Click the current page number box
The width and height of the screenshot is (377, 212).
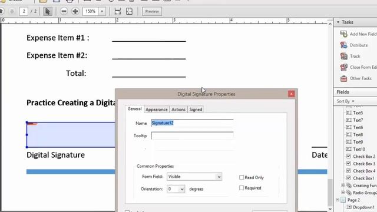coord(24,11)
